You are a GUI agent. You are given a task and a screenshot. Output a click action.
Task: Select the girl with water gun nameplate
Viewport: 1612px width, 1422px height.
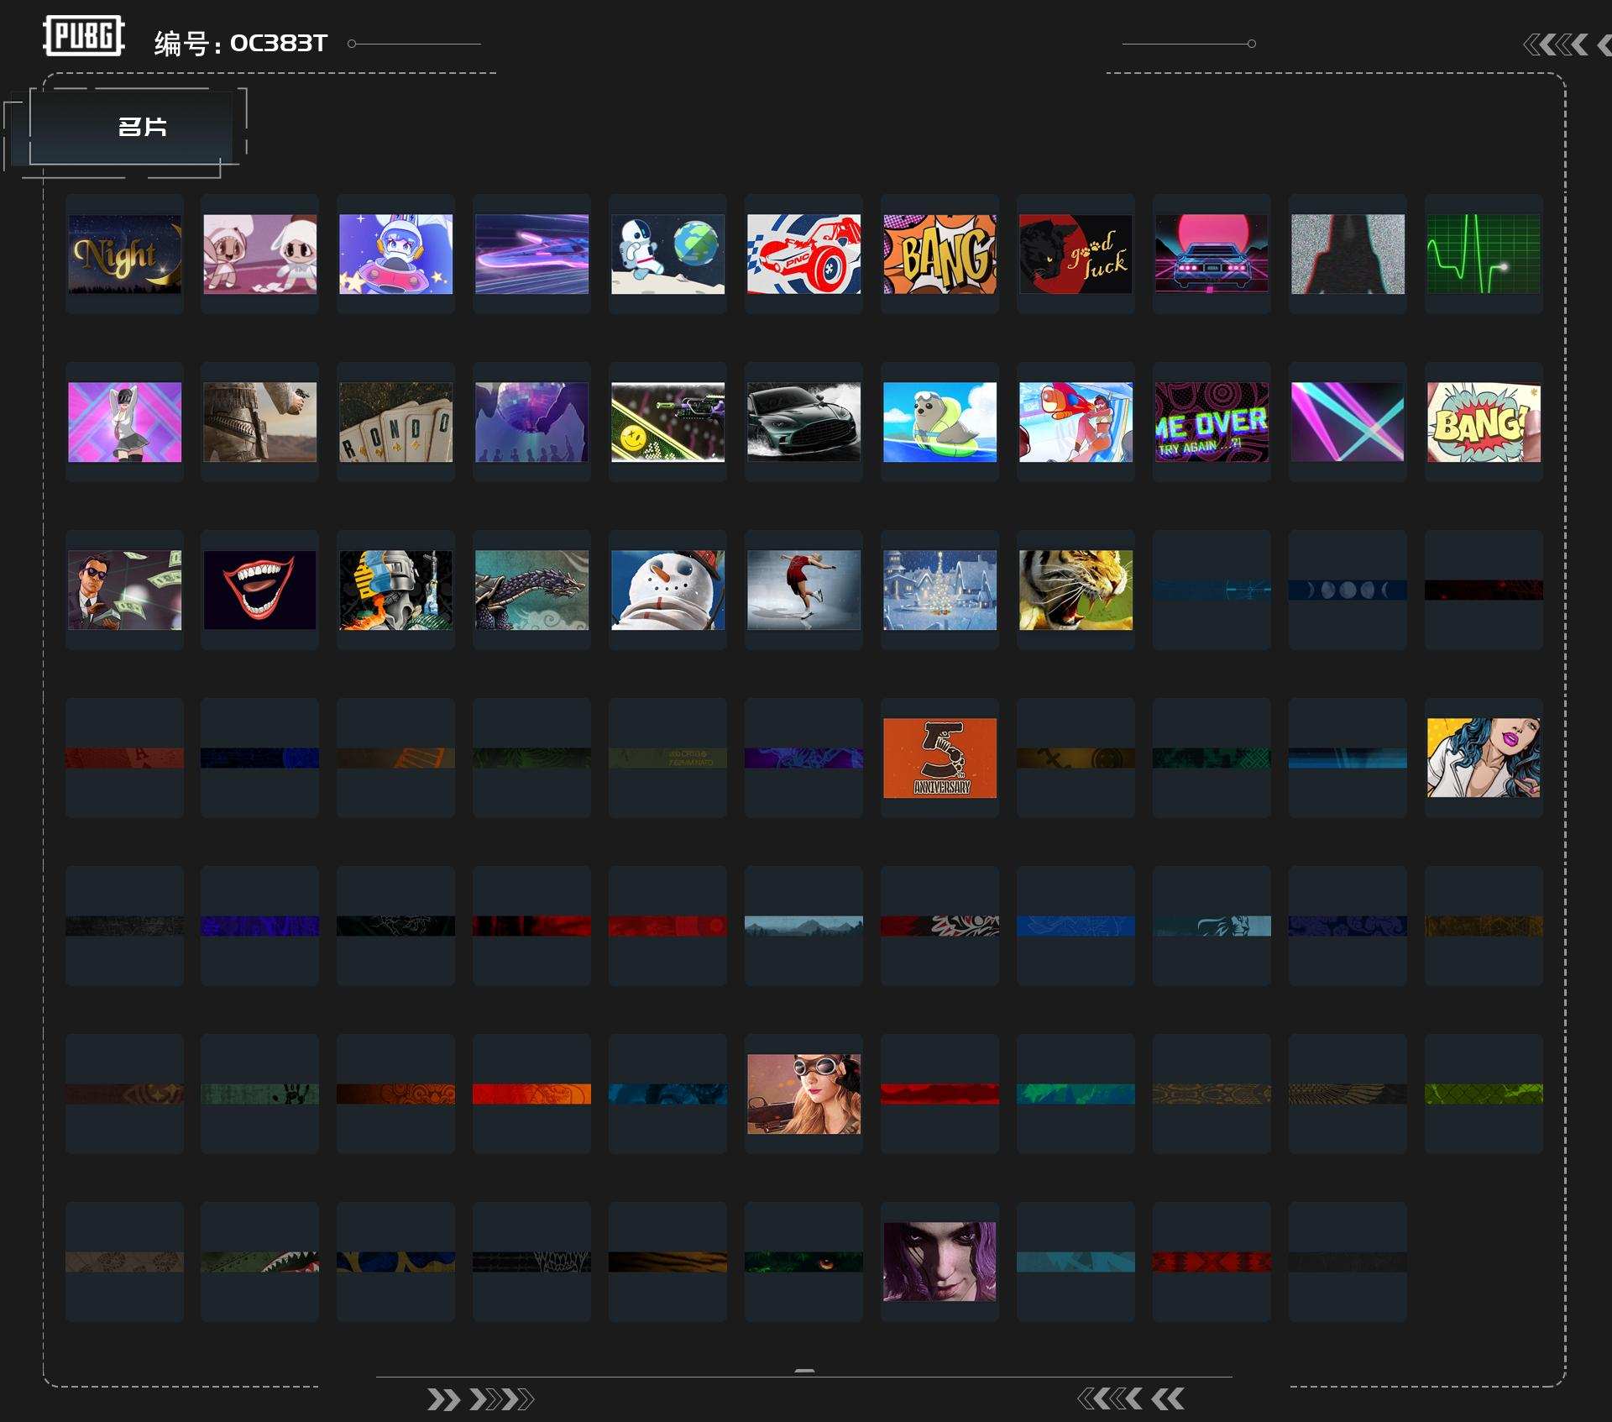tap(1076, 422)
